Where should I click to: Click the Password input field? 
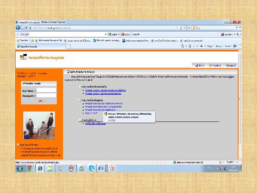(46, 95)
